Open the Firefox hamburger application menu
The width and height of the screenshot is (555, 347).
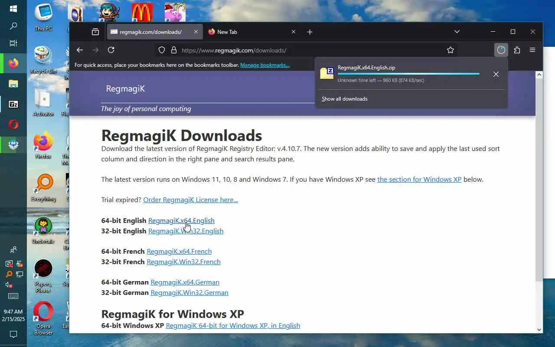tap(532, 50)
